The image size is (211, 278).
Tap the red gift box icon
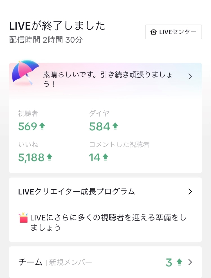23,218
